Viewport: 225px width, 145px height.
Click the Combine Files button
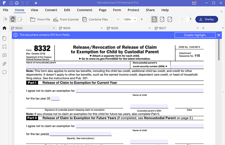coord(95,19)
